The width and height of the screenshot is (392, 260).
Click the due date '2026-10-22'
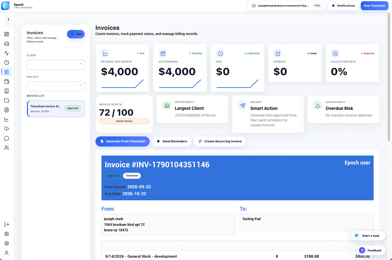click(x=134, y=194)
